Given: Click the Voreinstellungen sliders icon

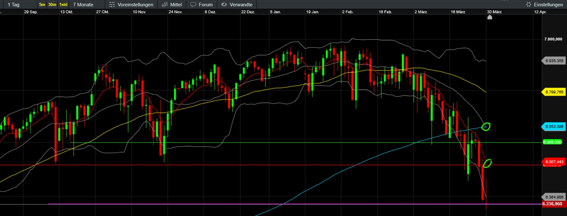Looking at the screenshot, I should (112, 5).
